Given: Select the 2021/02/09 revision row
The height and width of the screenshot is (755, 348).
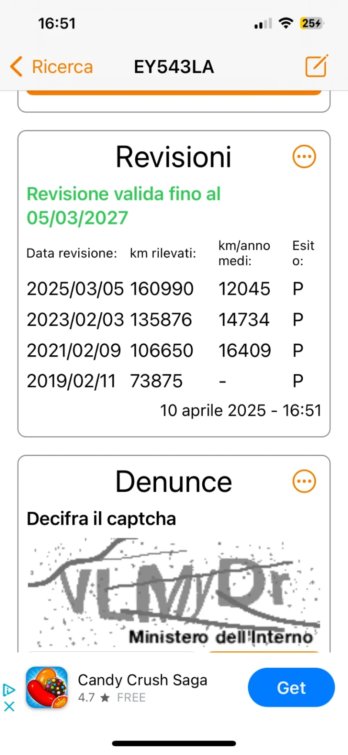Looking at the screenshot, I should (174, 350).
